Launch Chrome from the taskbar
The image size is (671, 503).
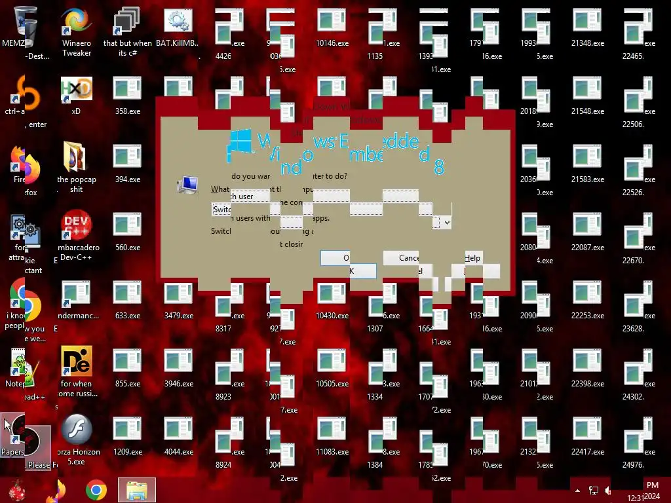pyautogui.click(x=96, y=490)
